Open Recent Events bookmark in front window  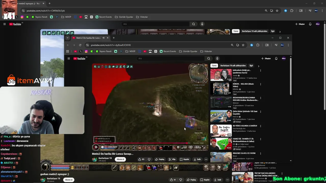coord(168,51)
